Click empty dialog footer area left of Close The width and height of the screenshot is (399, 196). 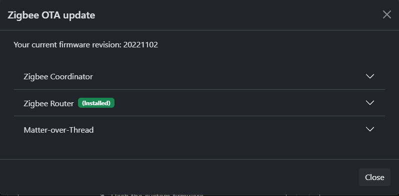178,177
